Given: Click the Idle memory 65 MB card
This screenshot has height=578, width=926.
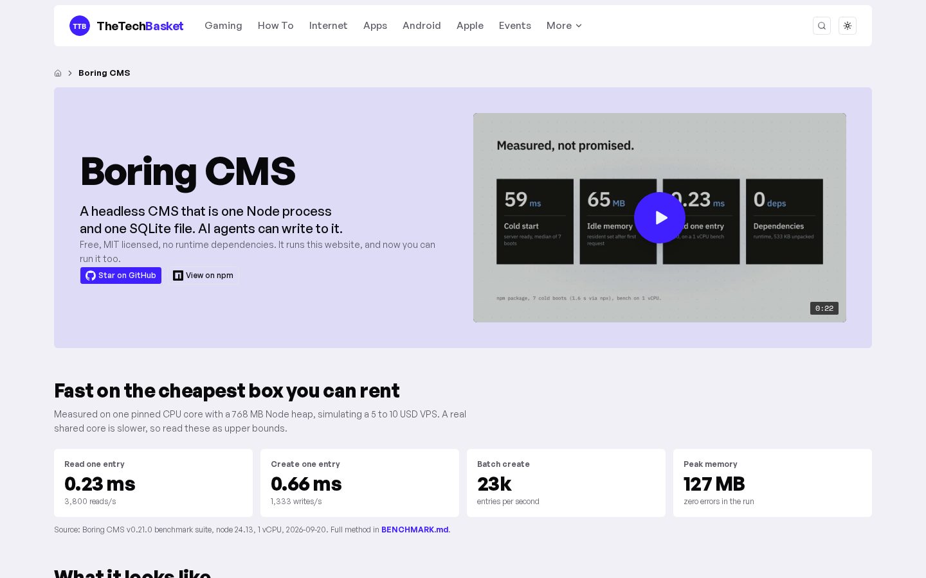Looking at the screenshot, I should tap(618, 222).
